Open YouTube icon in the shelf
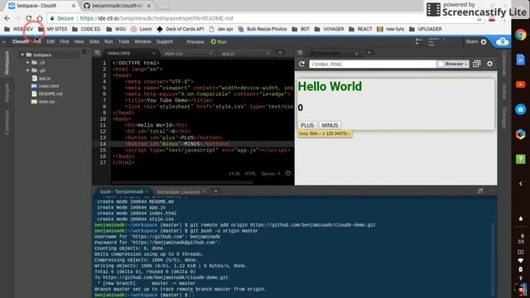530x298 pixels. [521, 84]
